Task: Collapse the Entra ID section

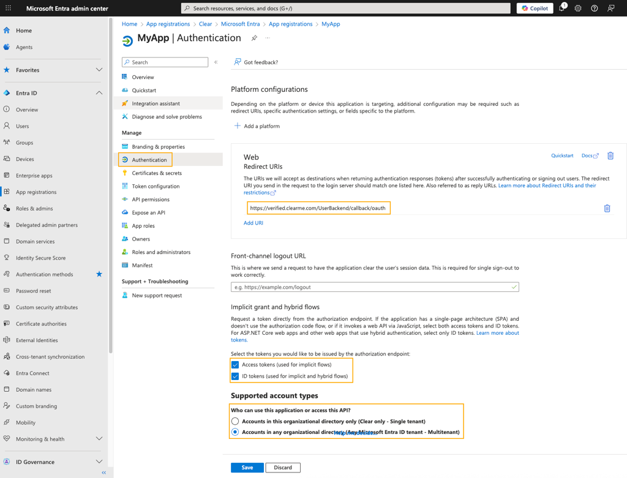Action: [x=99, y=93]
